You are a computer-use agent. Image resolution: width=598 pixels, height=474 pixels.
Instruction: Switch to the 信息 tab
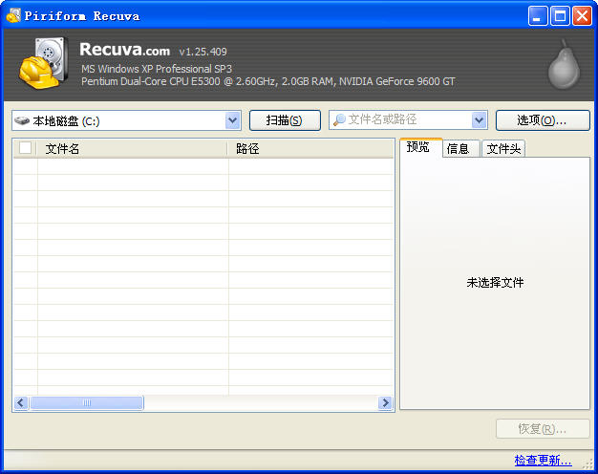pos(459,148)
